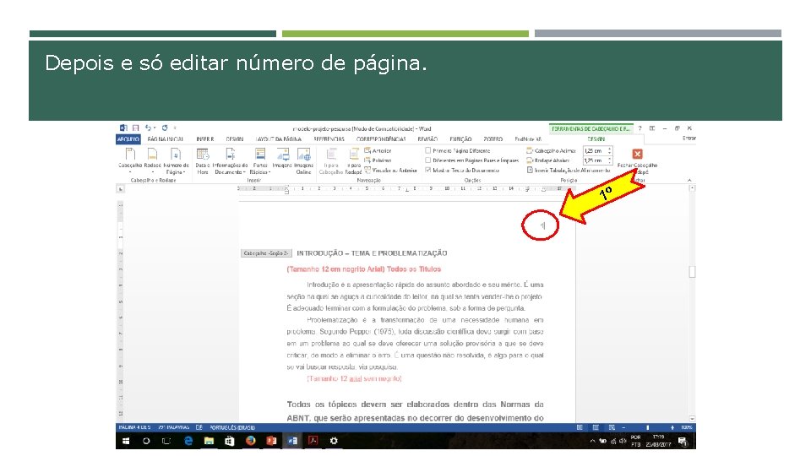
Task: Click the spelling check icon in status bar
Action: pos(199,427)
